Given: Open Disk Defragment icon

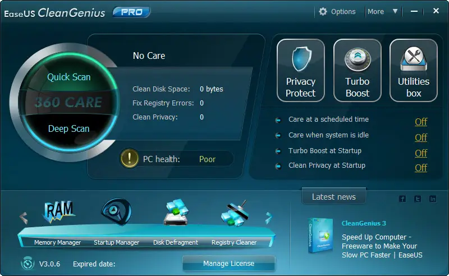Looking at the screenshot, I should tap(176, 212).
